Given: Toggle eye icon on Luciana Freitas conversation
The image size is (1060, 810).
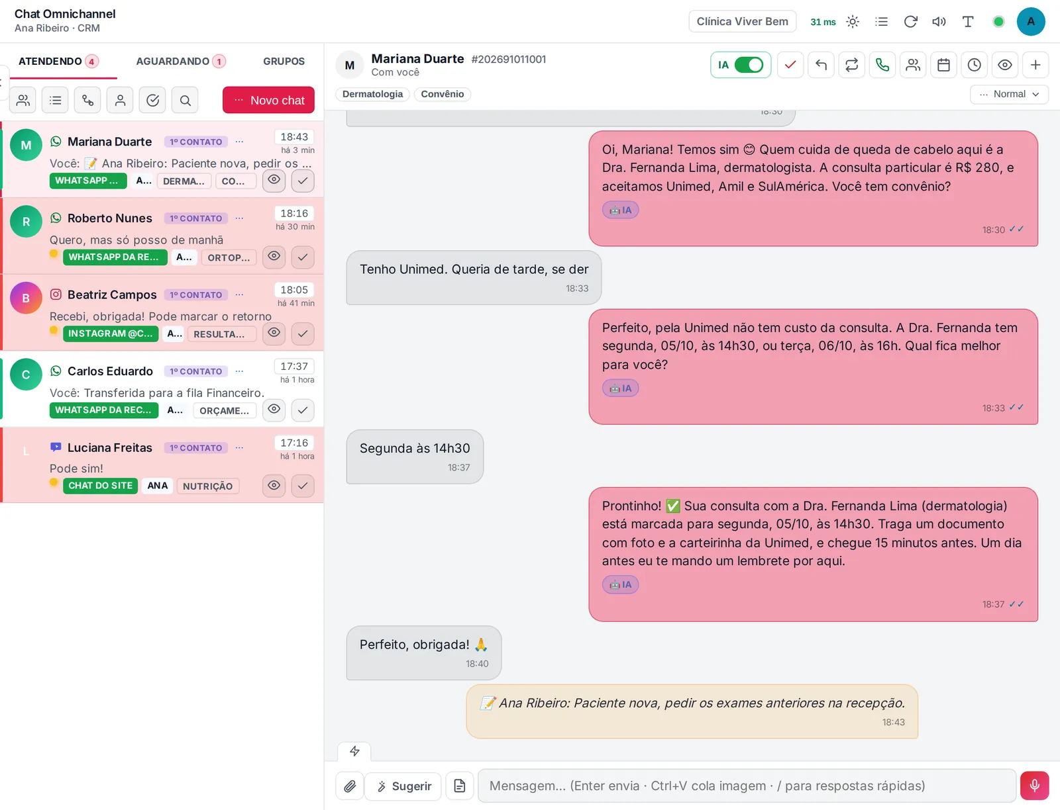Looking at the screenshot, I should point(274,486).
